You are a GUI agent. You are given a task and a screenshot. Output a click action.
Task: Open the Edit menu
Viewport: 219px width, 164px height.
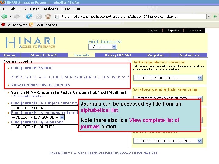coord(13,9)
